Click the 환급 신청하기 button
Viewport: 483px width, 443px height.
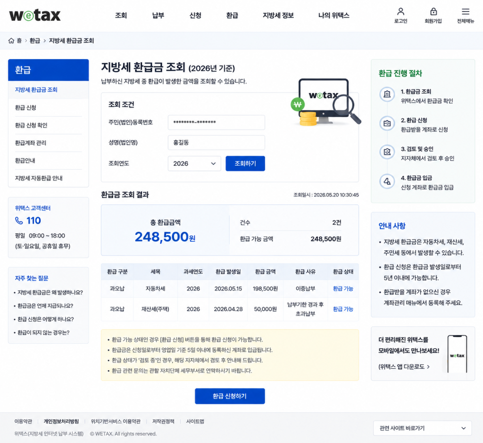(x=230, y=396)
